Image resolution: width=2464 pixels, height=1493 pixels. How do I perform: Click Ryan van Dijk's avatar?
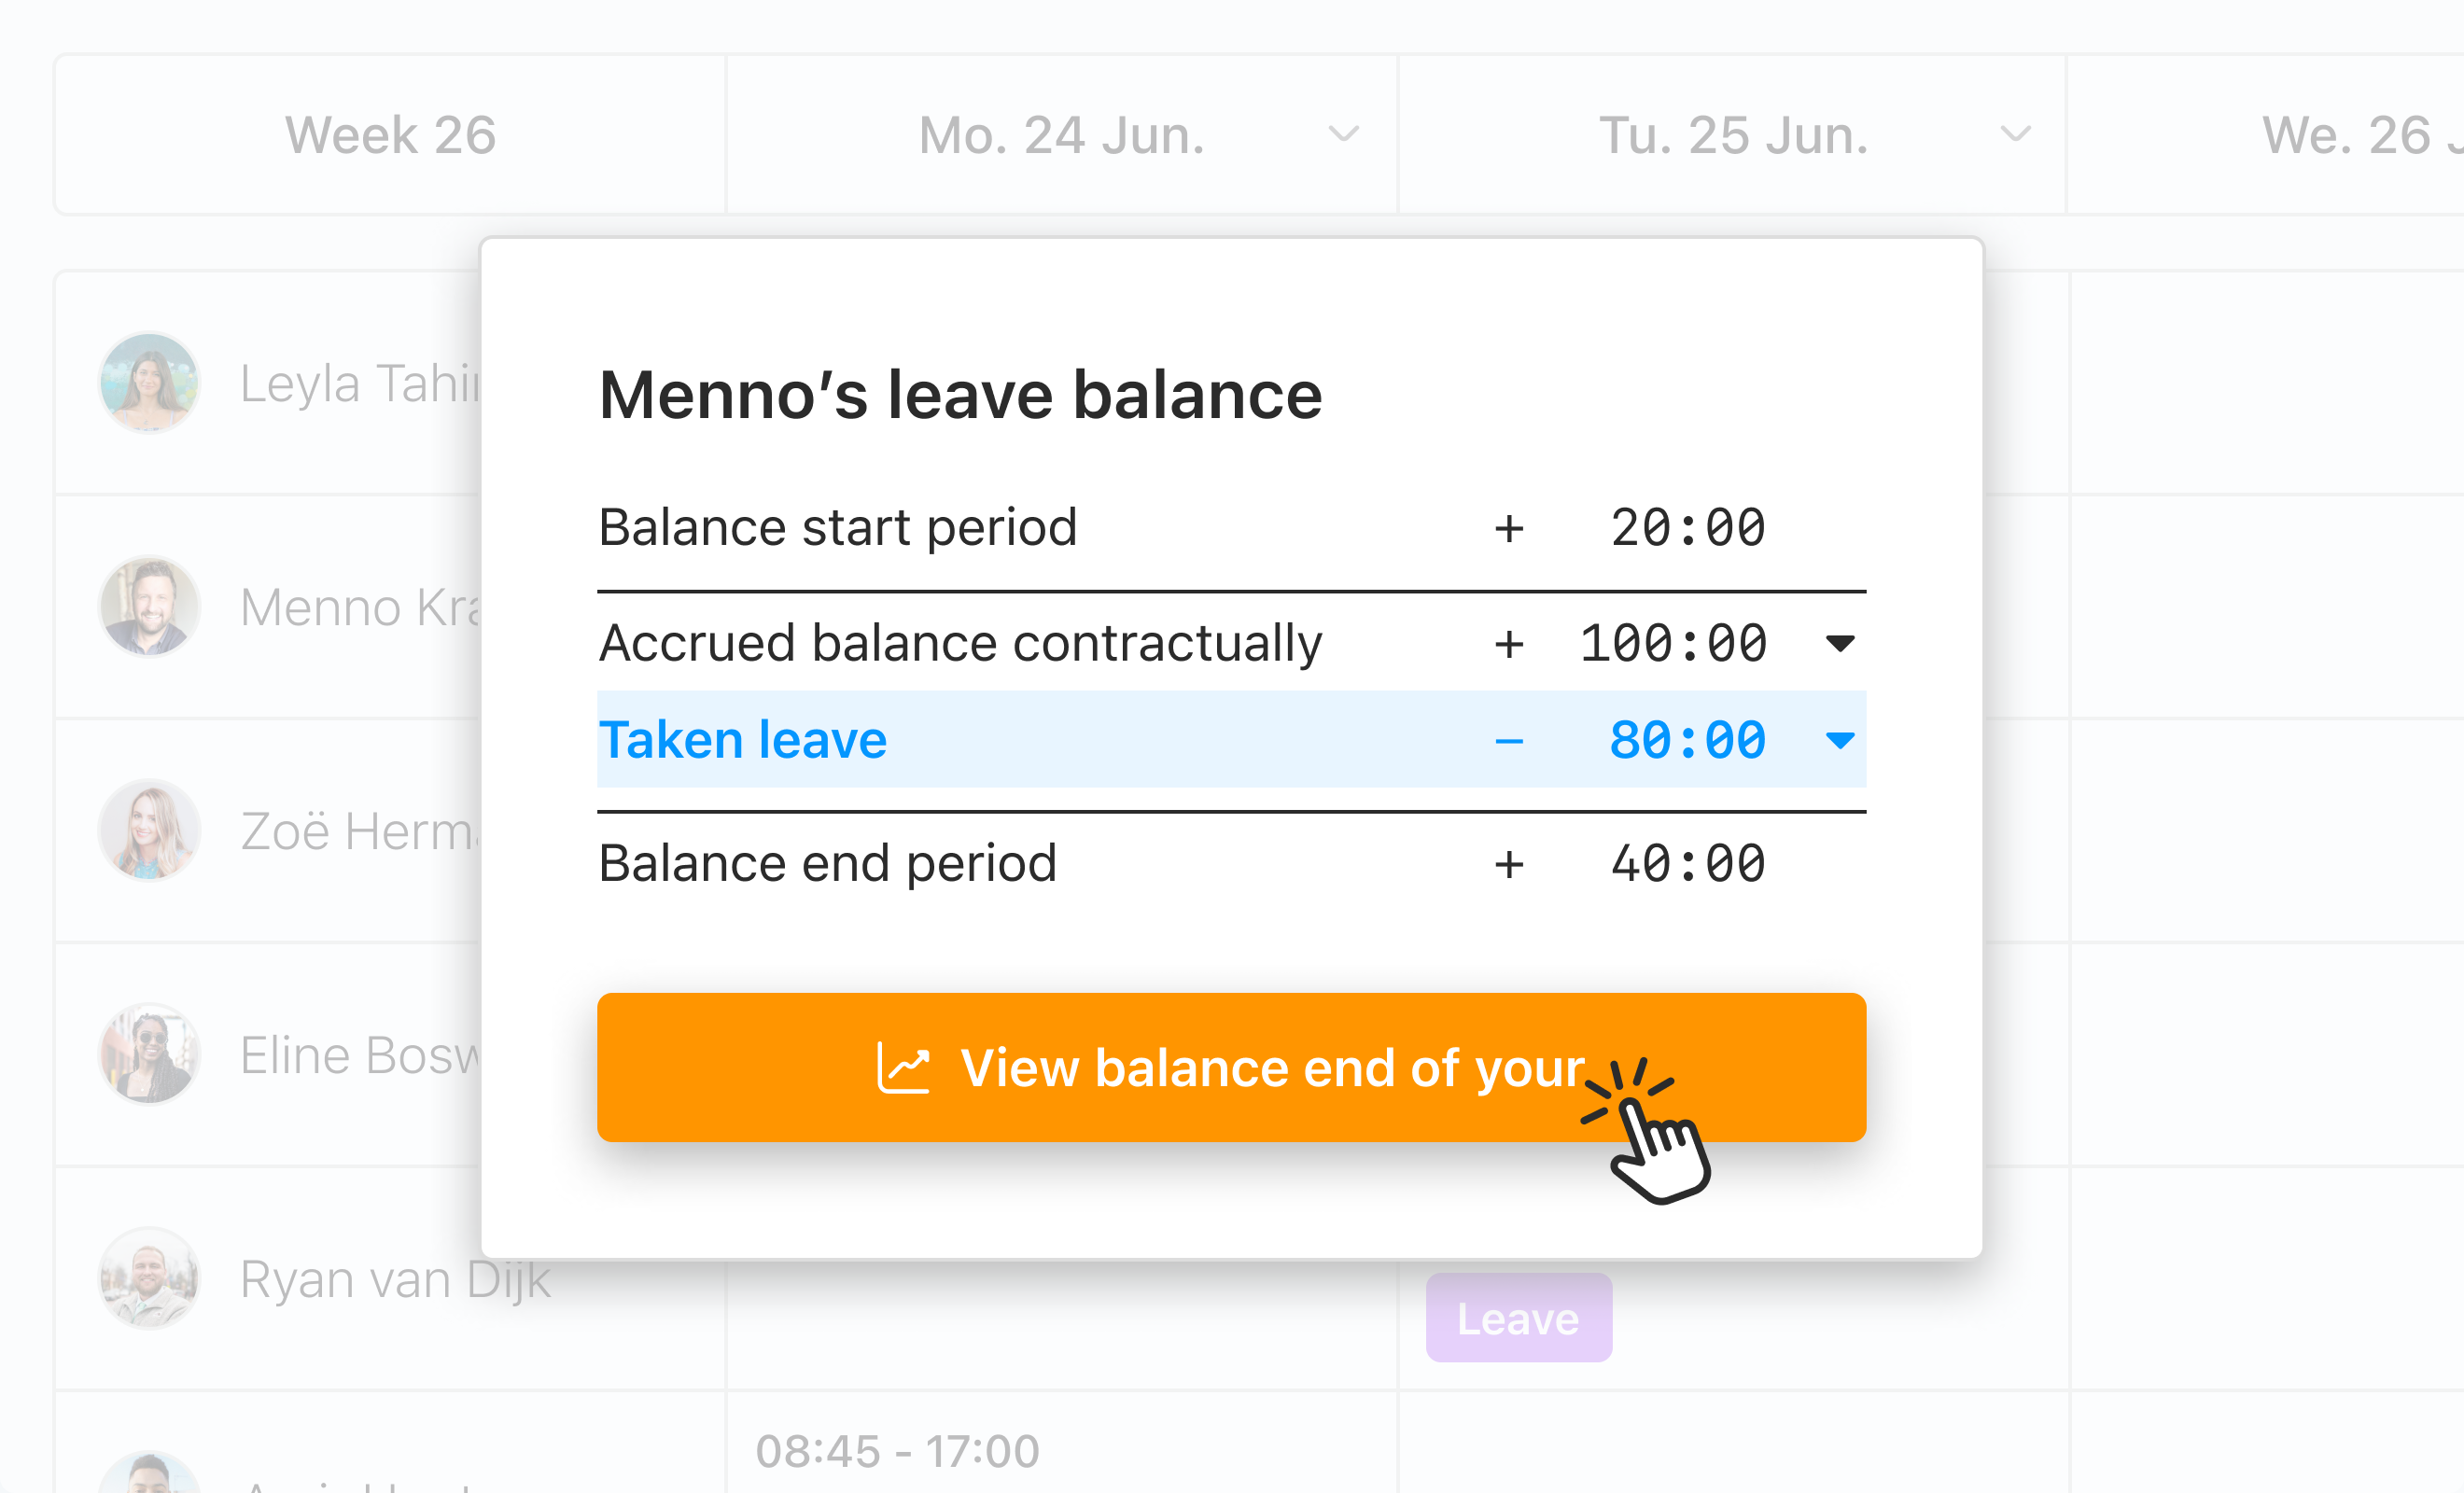coord(149,1278)
